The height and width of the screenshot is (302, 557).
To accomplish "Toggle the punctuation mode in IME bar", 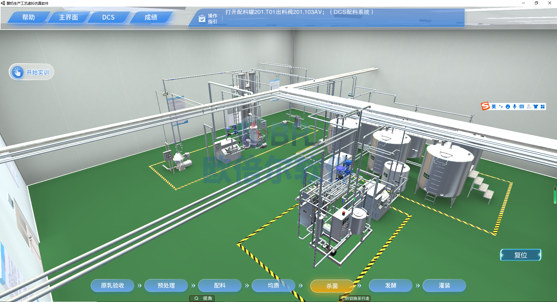I will (501, 106).
